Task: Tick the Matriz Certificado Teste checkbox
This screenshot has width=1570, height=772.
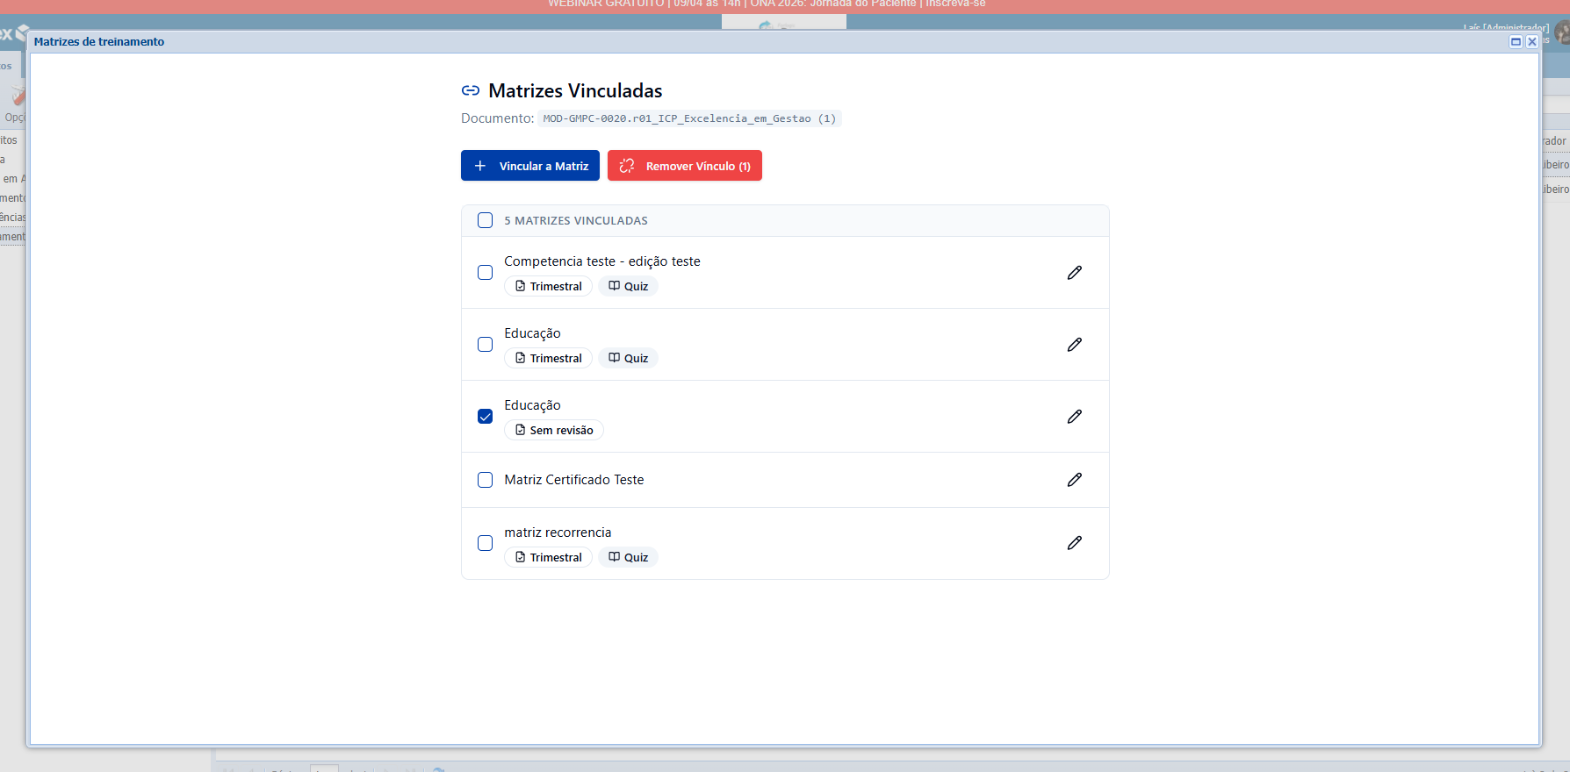Action: (x=485, y=480)
